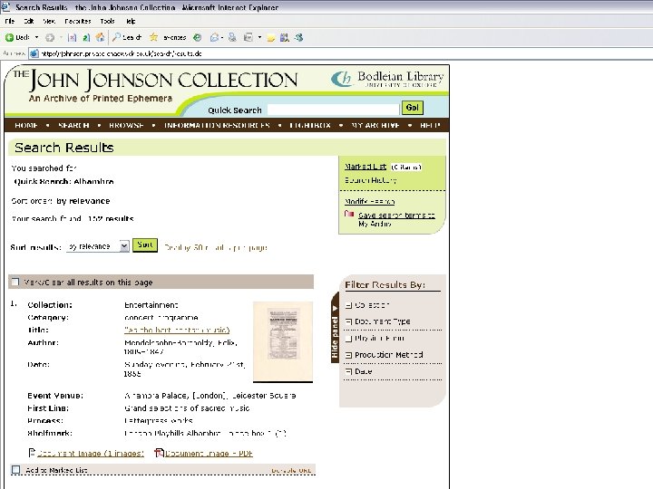Click the Durable URL link
This screenshot has width=653, height=489.
(x=291, y=470)
